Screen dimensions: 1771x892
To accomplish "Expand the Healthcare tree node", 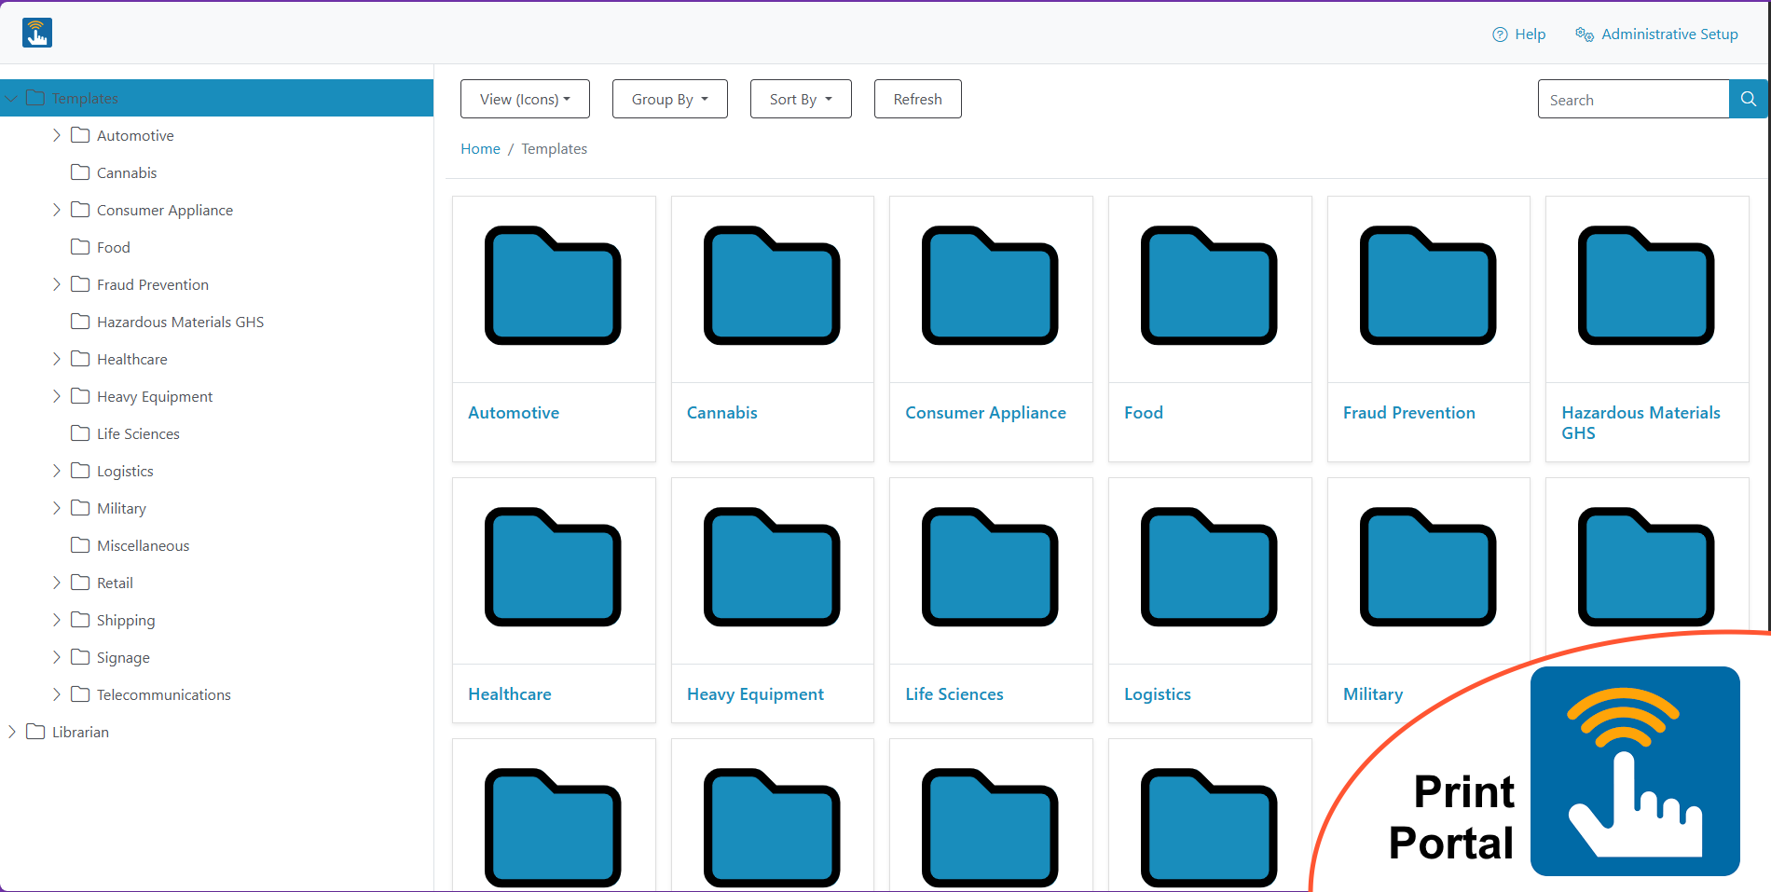I will (x=57, y=359).
